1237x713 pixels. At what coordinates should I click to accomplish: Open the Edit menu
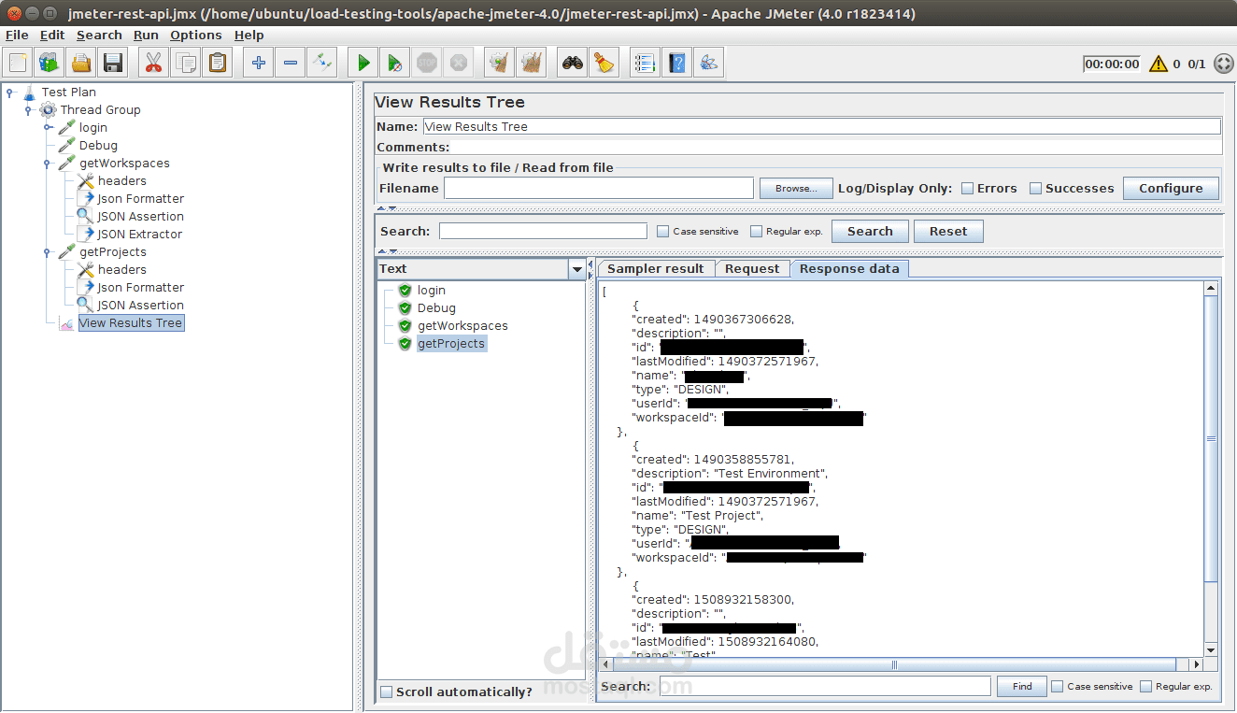[x=52, y=35]
